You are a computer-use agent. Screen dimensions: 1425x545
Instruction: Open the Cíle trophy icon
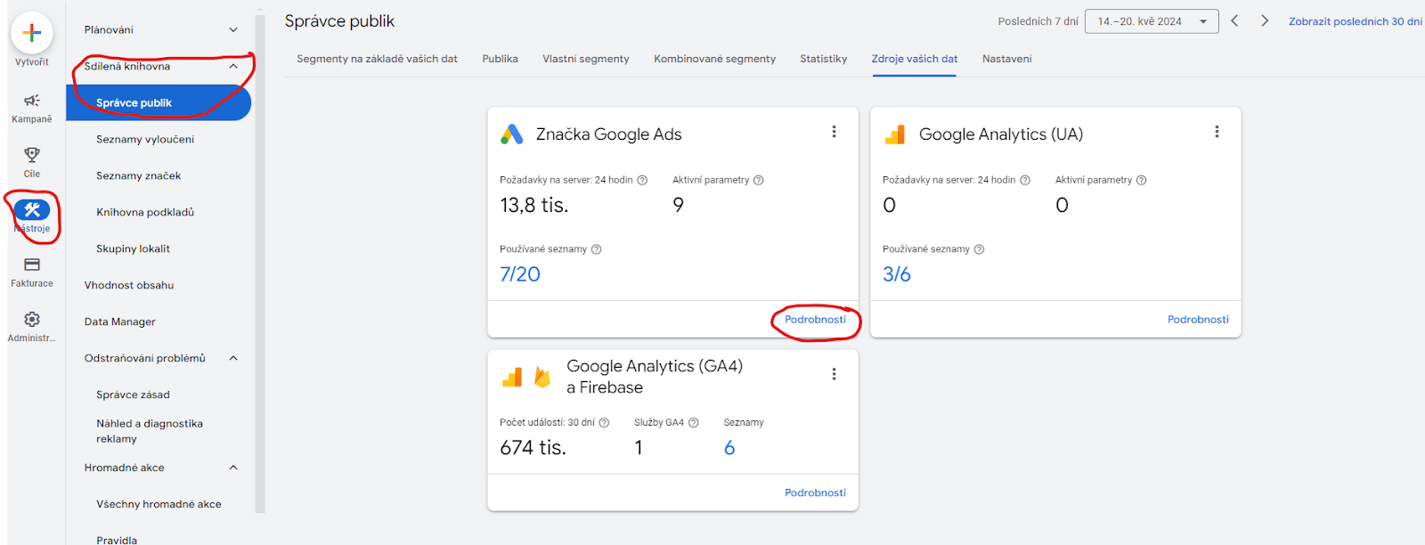(x=32, y=155)
